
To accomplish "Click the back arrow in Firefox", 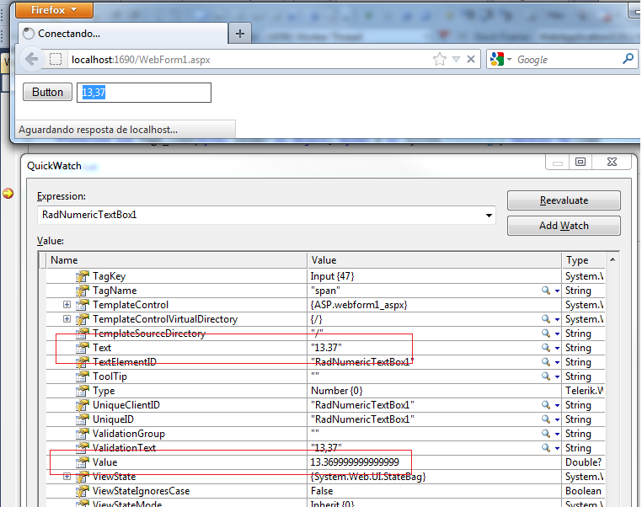I will click(x=32, y=59).
